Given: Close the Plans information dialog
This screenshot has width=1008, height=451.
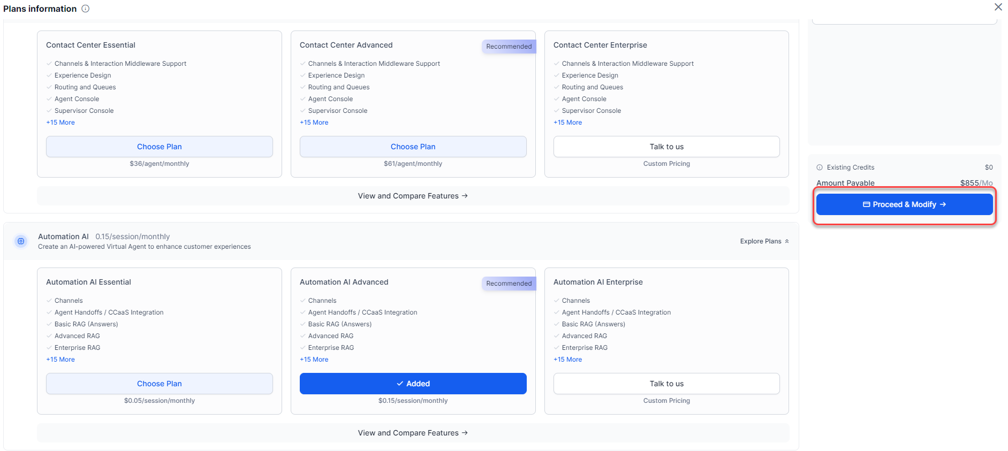Looking at the screenshot, I should coord(998,7).
